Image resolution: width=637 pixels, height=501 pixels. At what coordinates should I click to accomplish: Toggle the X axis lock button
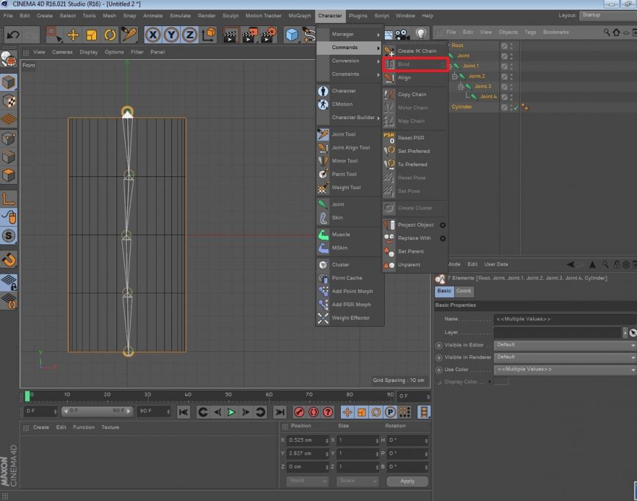tap(153, 35)
